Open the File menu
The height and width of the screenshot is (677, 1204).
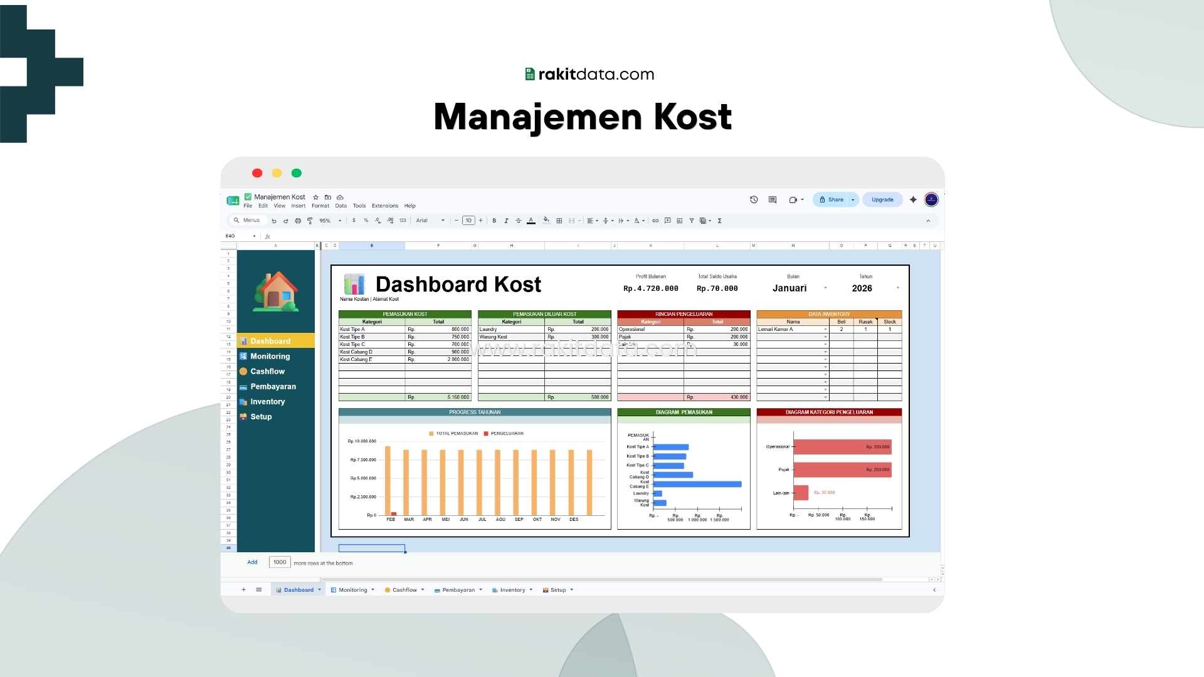point(248,206)
